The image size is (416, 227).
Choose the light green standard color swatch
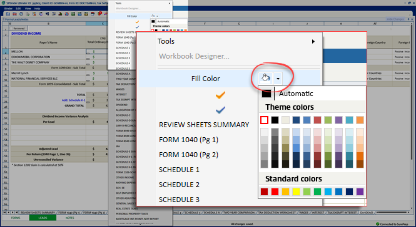[x=307, y=191]
